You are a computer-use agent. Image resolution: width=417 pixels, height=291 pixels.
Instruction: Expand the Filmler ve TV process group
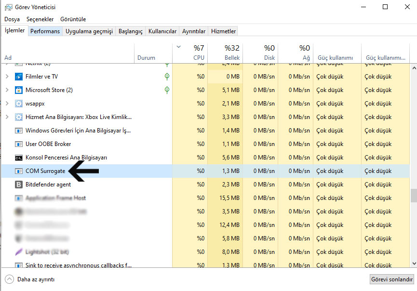[7, 77]
